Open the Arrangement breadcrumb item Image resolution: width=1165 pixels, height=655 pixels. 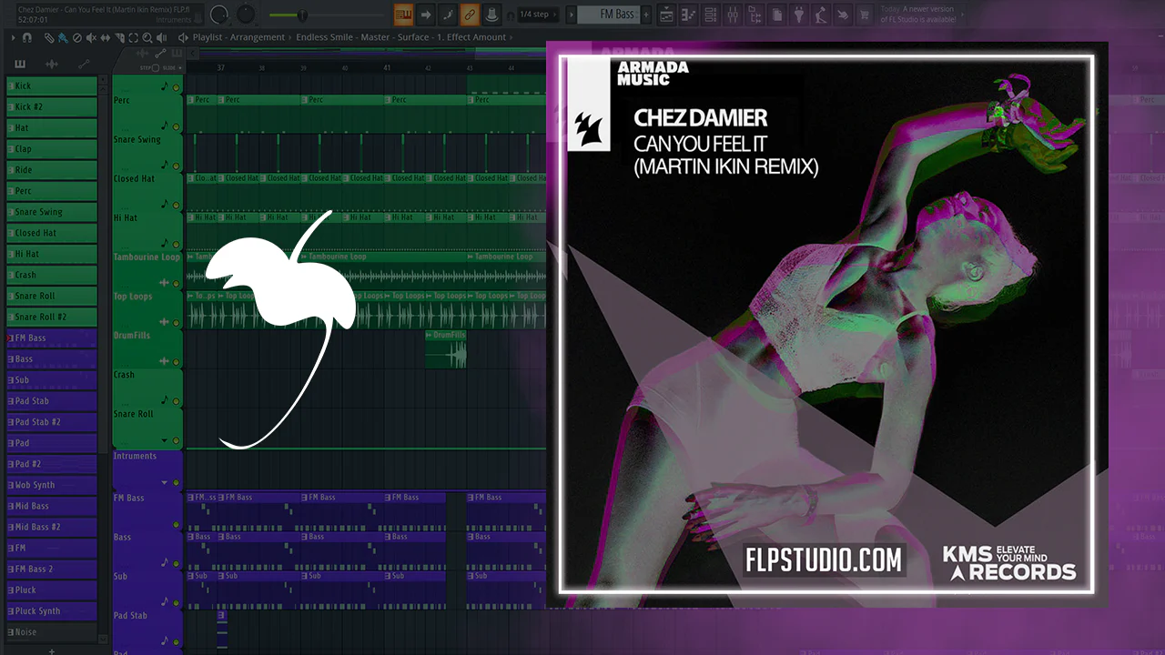click(259, 37)
